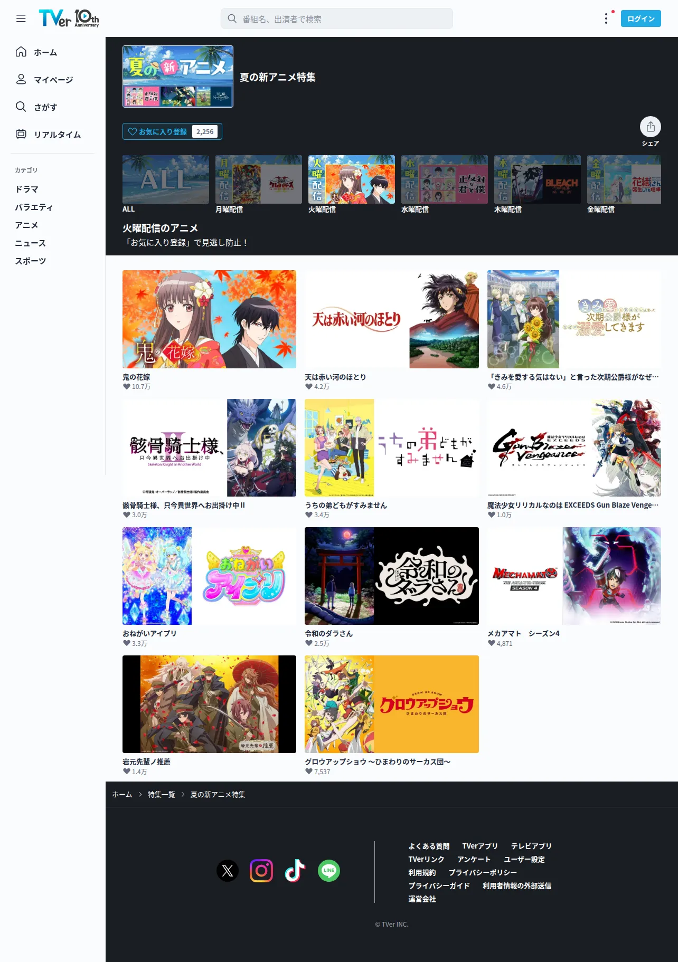This screenshot has width=678, height=962.
Task: Toggle the お気に入り登録 favorite button
Action: tap(172, 131)
